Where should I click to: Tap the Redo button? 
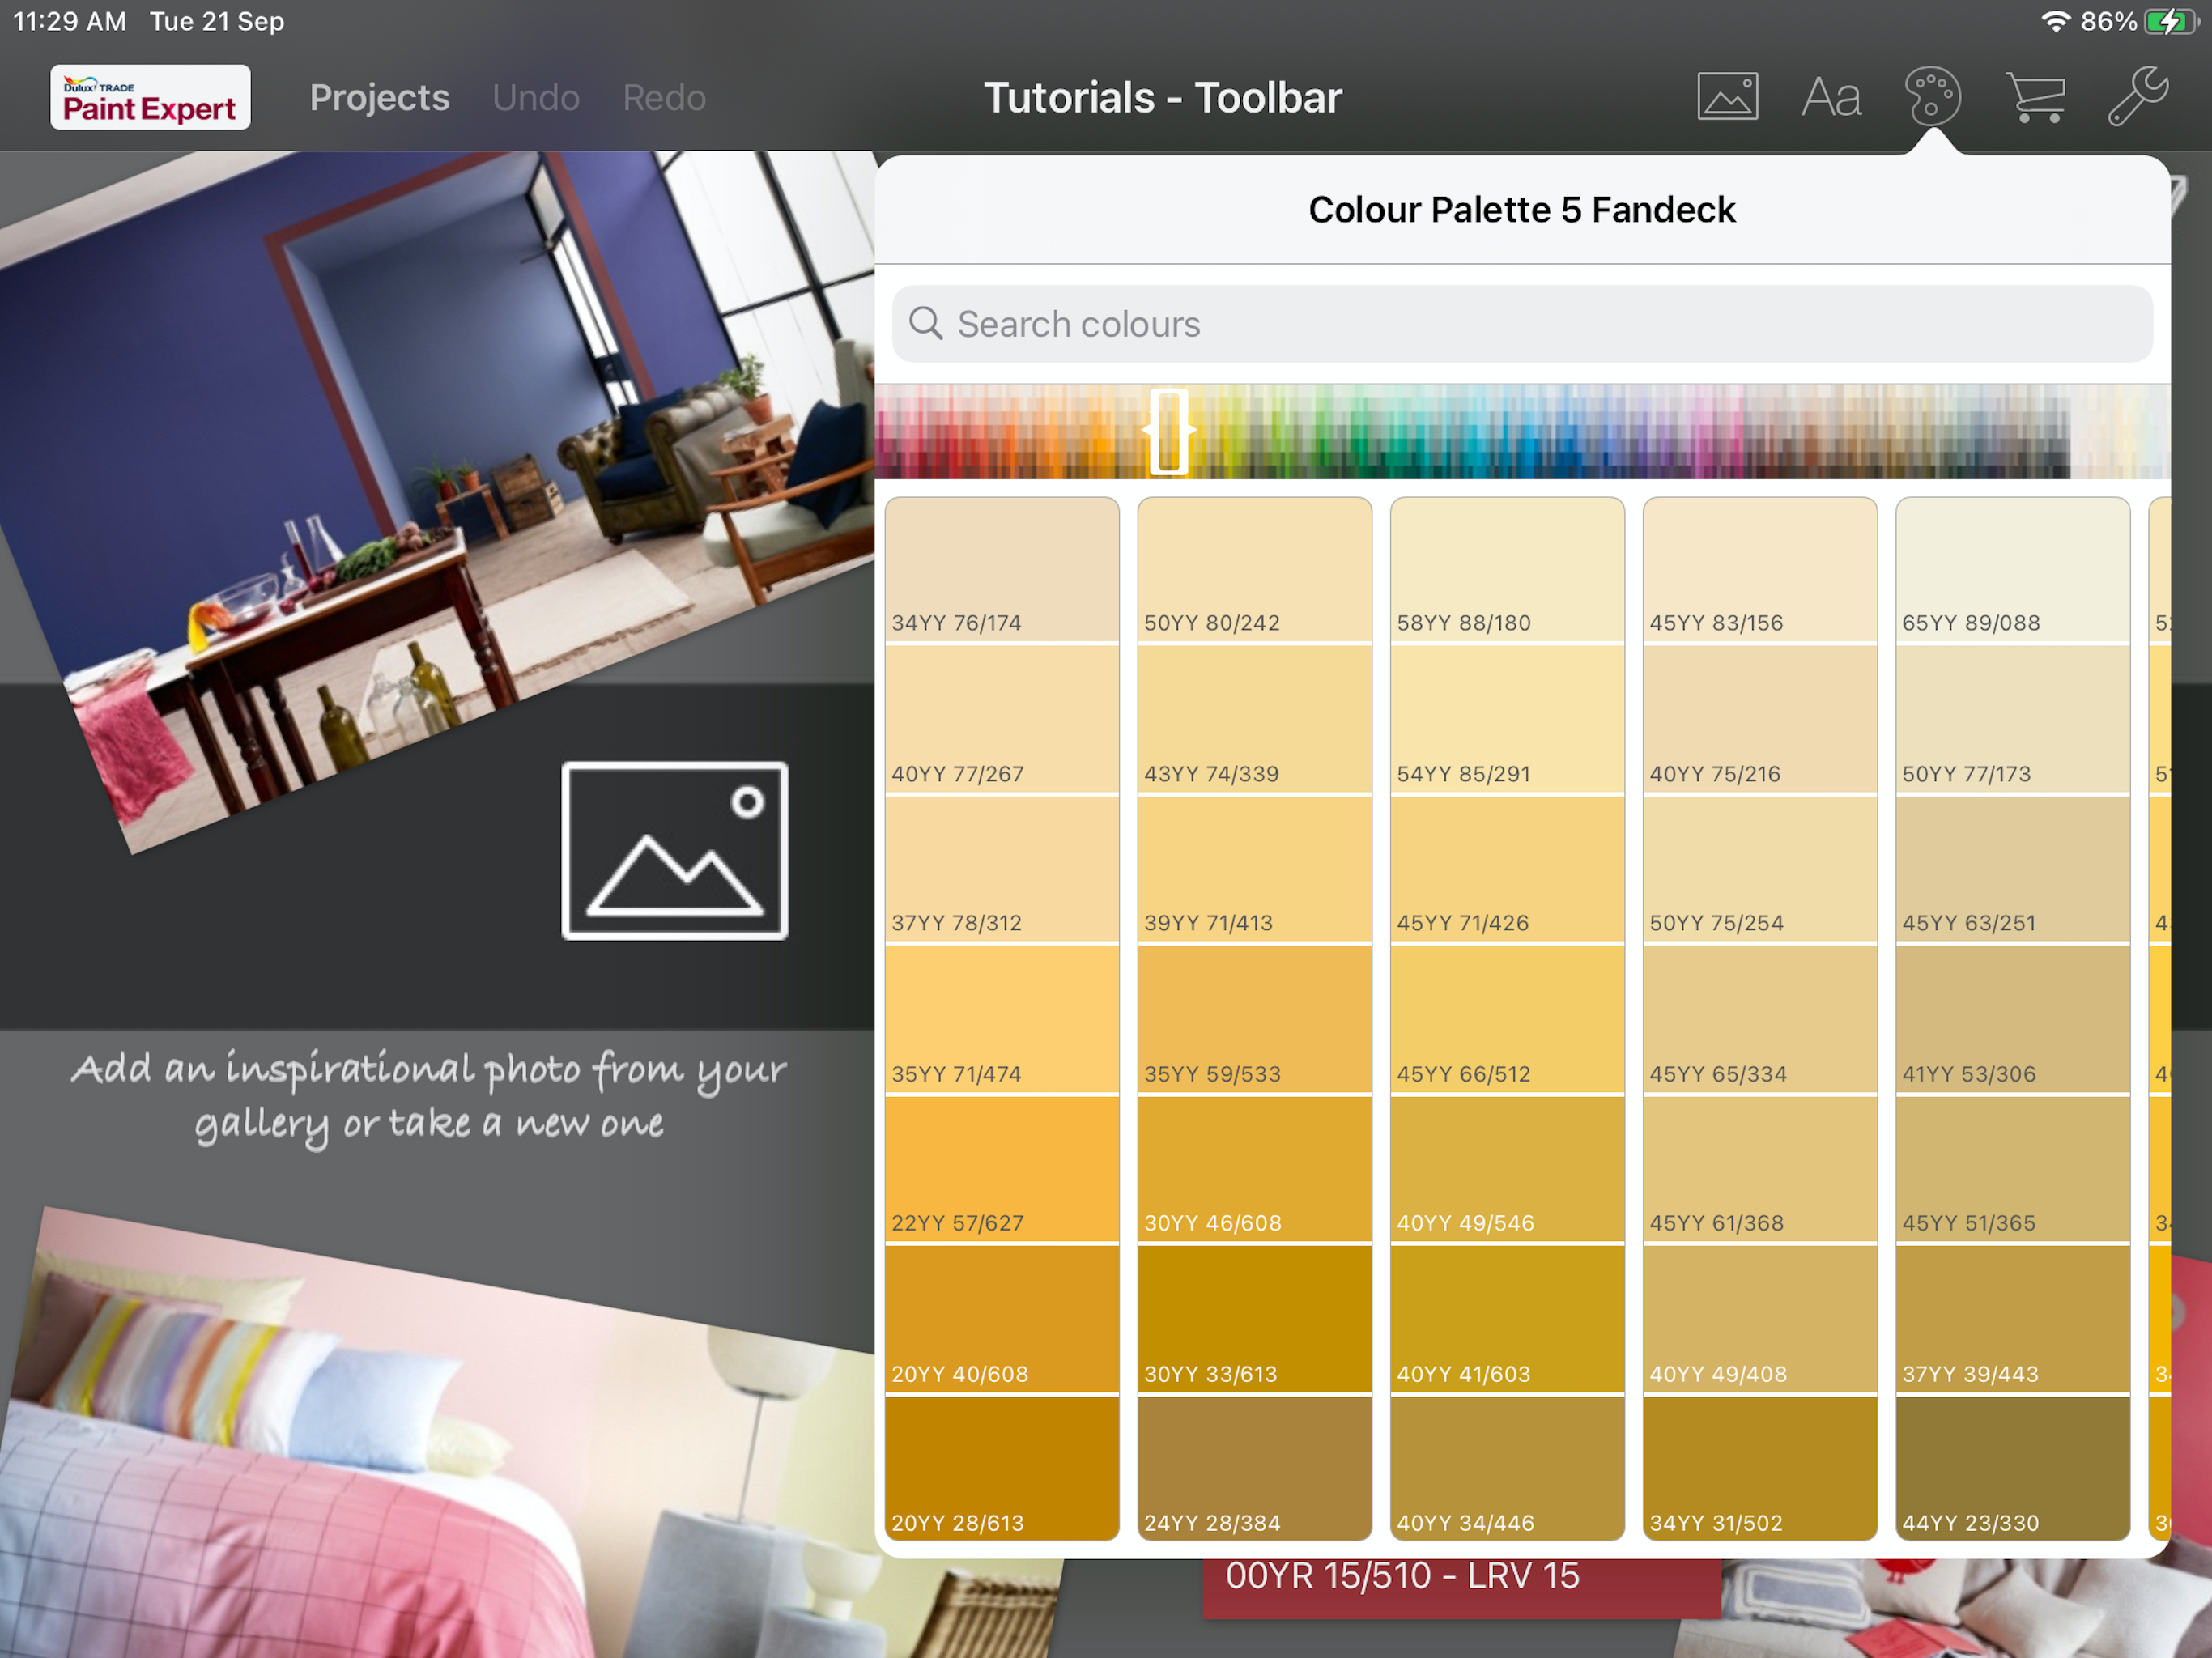pos(664,98)
